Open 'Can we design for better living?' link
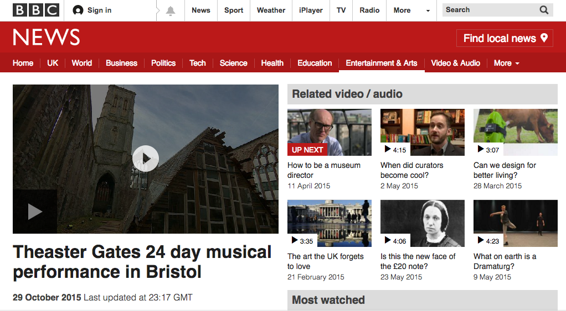The width and height of the screenshot is (566, 311). click(505, 170)
